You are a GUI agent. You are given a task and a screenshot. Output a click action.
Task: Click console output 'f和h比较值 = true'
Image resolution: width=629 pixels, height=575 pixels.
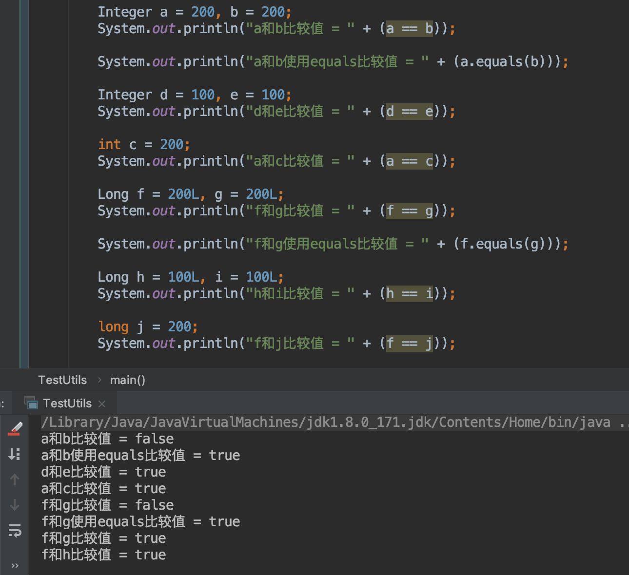103,555
